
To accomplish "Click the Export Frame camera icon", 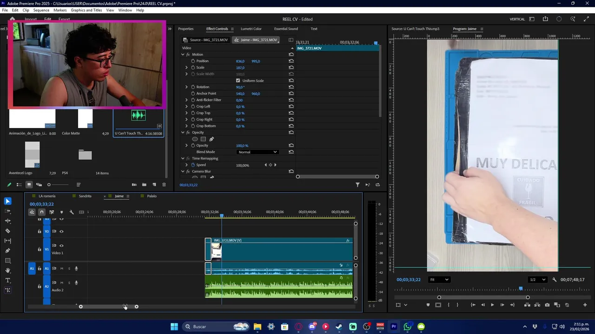I will (547, 305).
